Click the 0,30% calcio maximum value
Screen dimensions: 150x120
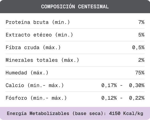click(x=137, y=85)
